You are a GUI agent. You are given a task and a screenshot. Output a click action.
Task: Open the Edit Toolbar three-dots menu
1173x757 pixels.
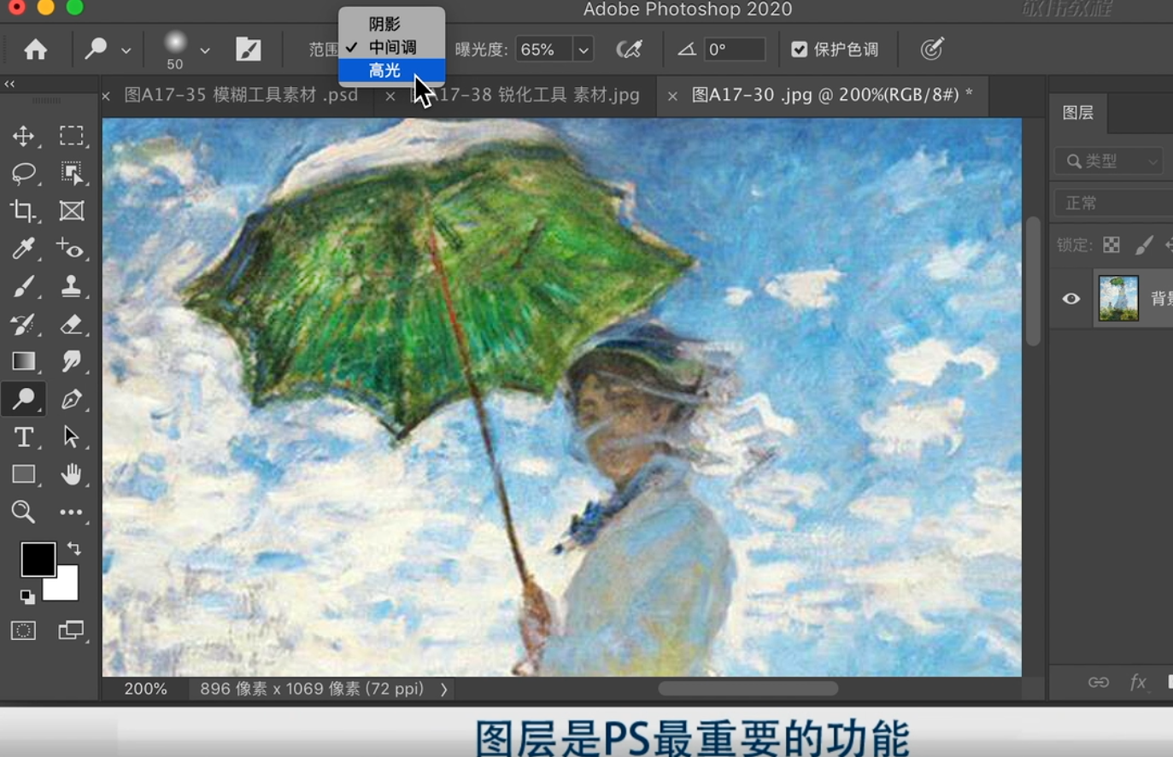pos(72,512)
